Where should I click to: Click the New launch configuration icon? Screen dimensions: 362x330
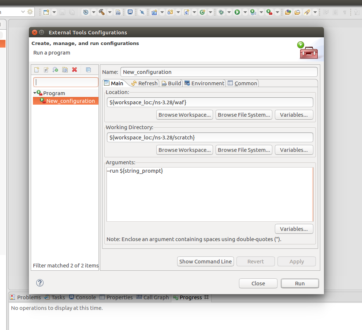point(37,70)
